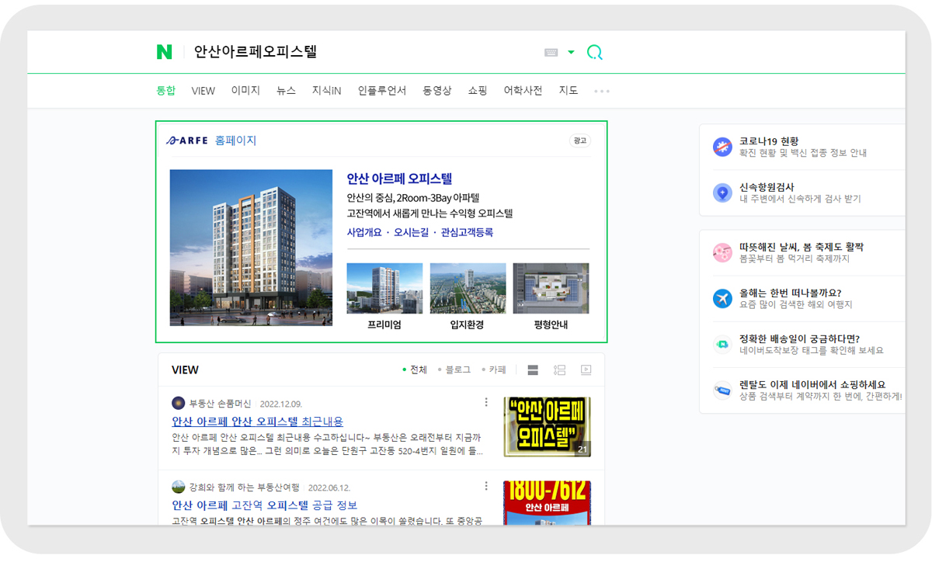Open more options for 부동산 손품머신 post

click(x=486, y=402)
